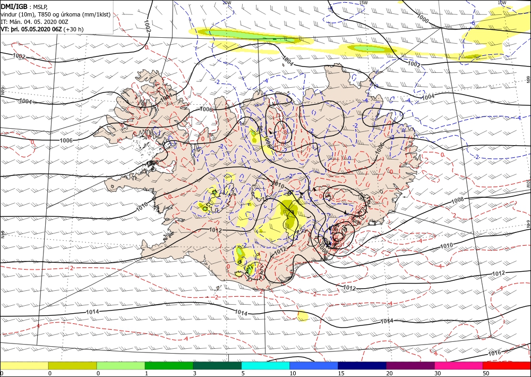Pick the light green legend swatch
531x377 pixels.
(121, 365)
